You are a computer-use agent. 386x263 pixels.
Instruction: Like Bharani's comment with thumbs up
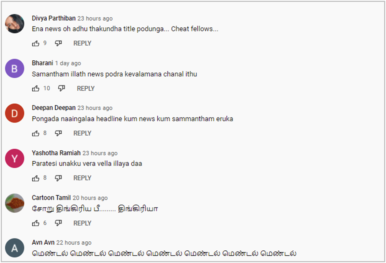[36, 88]
